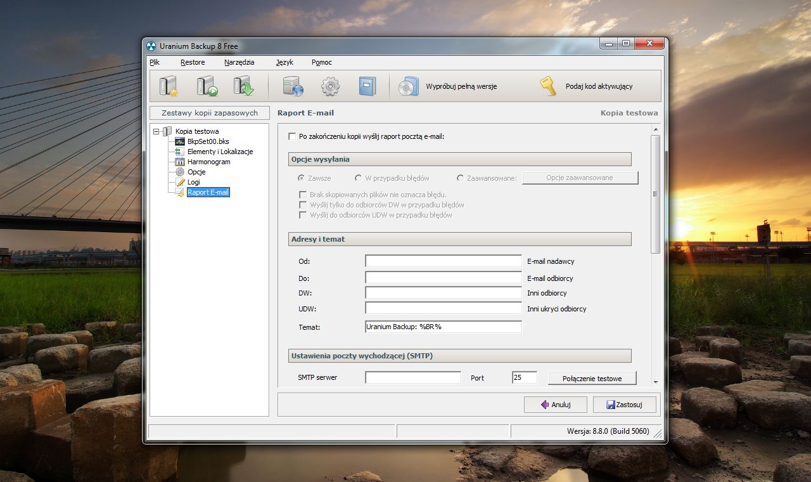Click the SMTP serwer input field

click(x=413, y=377)
